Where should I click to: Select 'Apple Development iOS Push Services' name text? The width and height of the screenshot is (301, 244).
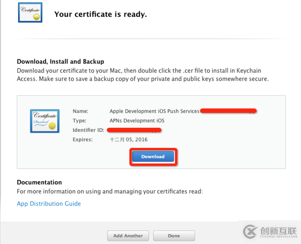[x=154, y=111]
